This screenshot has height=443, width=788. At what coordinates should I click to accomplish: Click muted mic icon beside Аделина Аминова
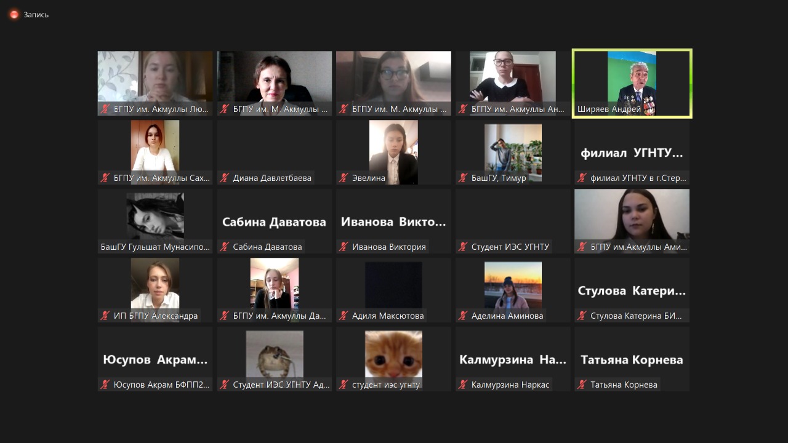pyautogui.click(x=463, y=316)
